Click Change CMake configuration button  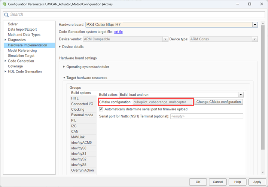219,102
